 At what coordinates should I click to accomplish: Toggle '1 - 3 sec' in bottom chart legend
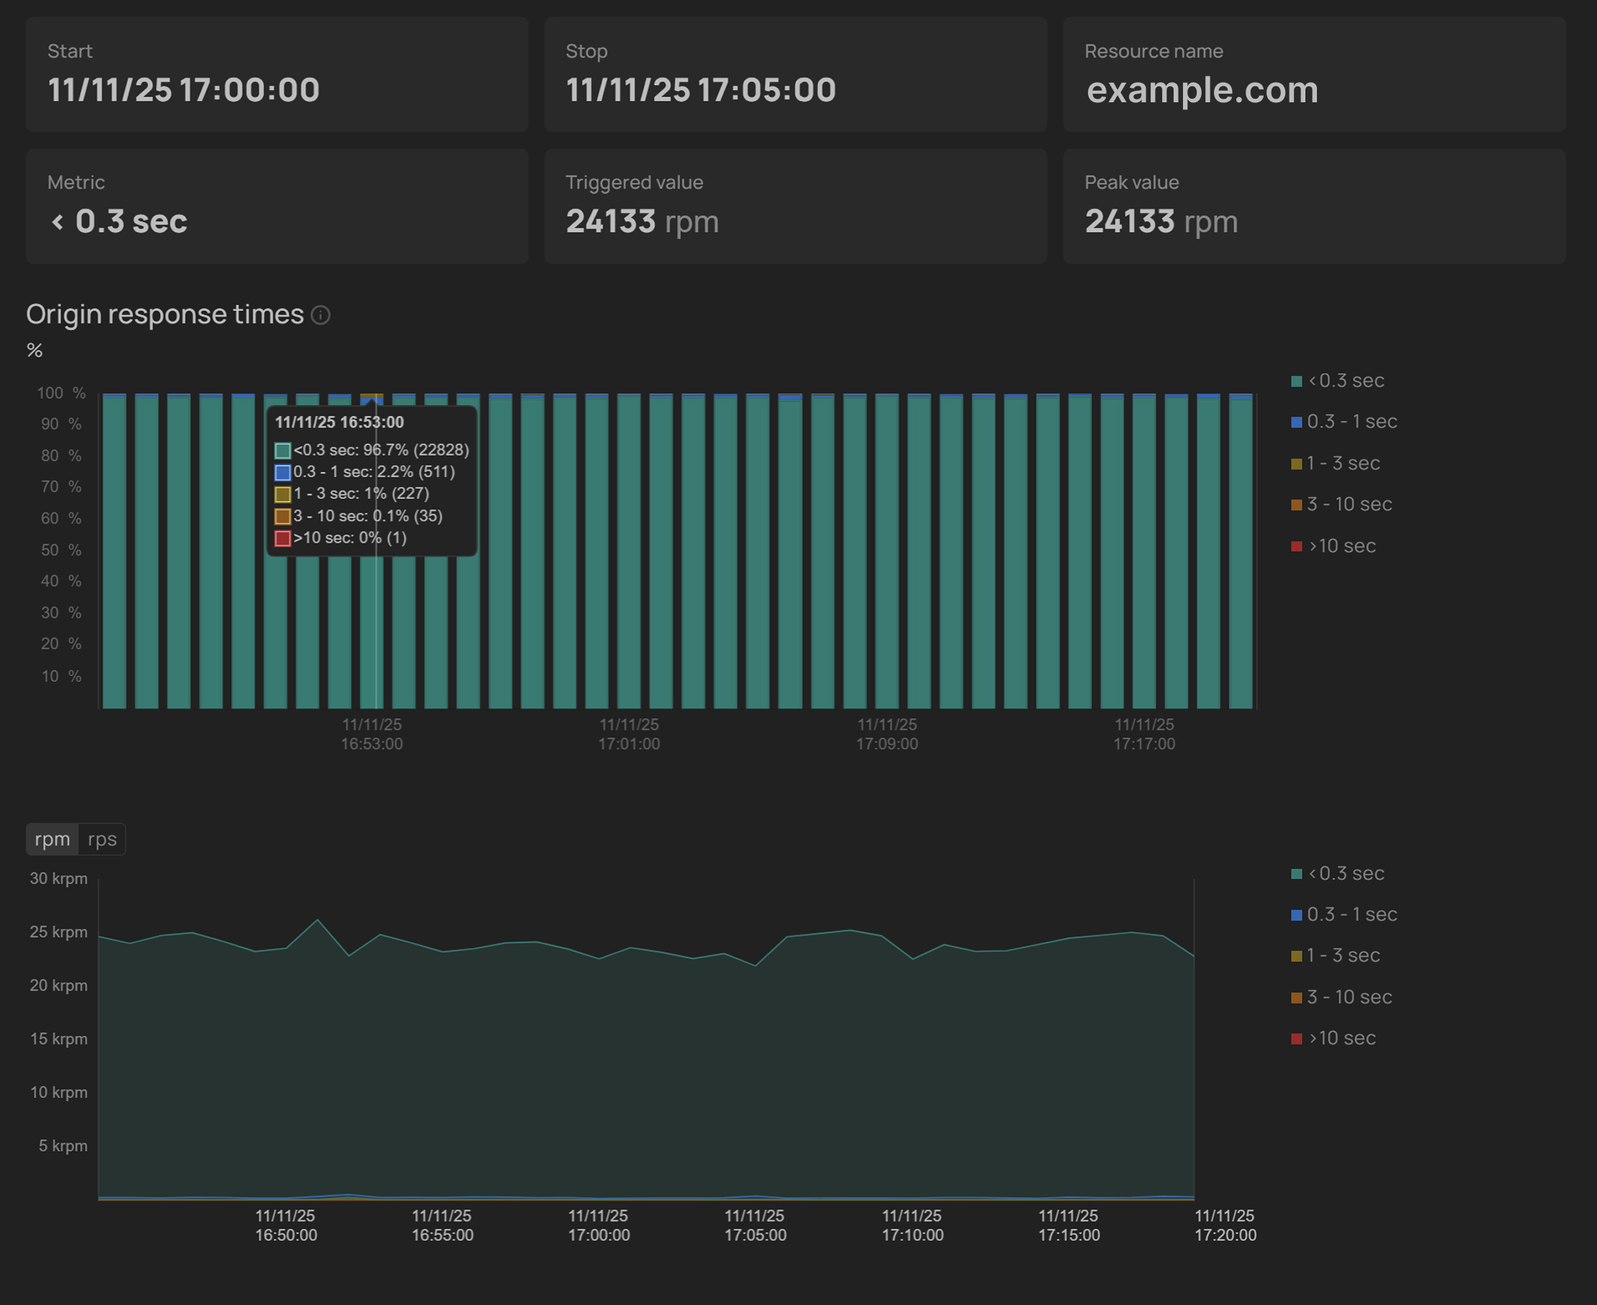1342,956
